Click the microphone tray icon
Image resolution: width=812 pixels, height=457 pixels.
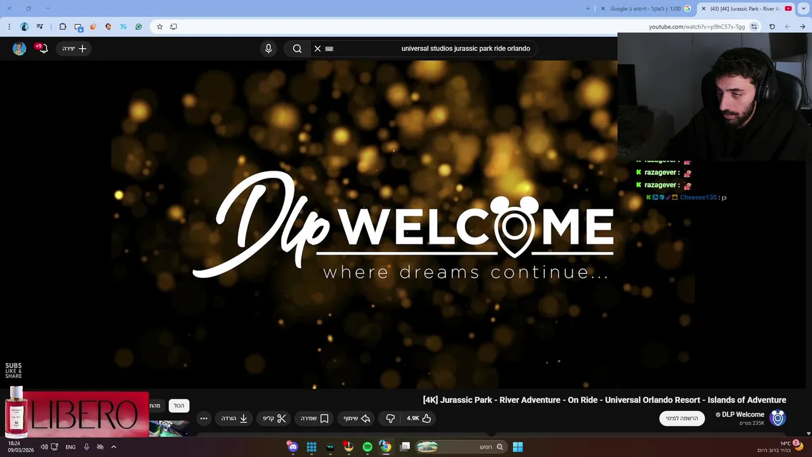(x=86, y=447)
